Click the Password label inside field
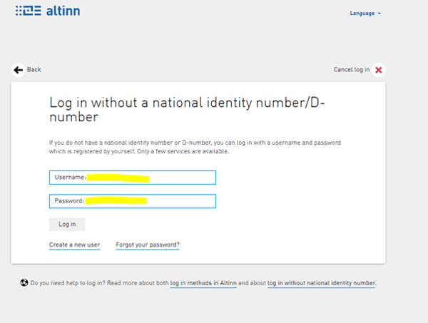 pyautogui.click(x=69, y=201)
